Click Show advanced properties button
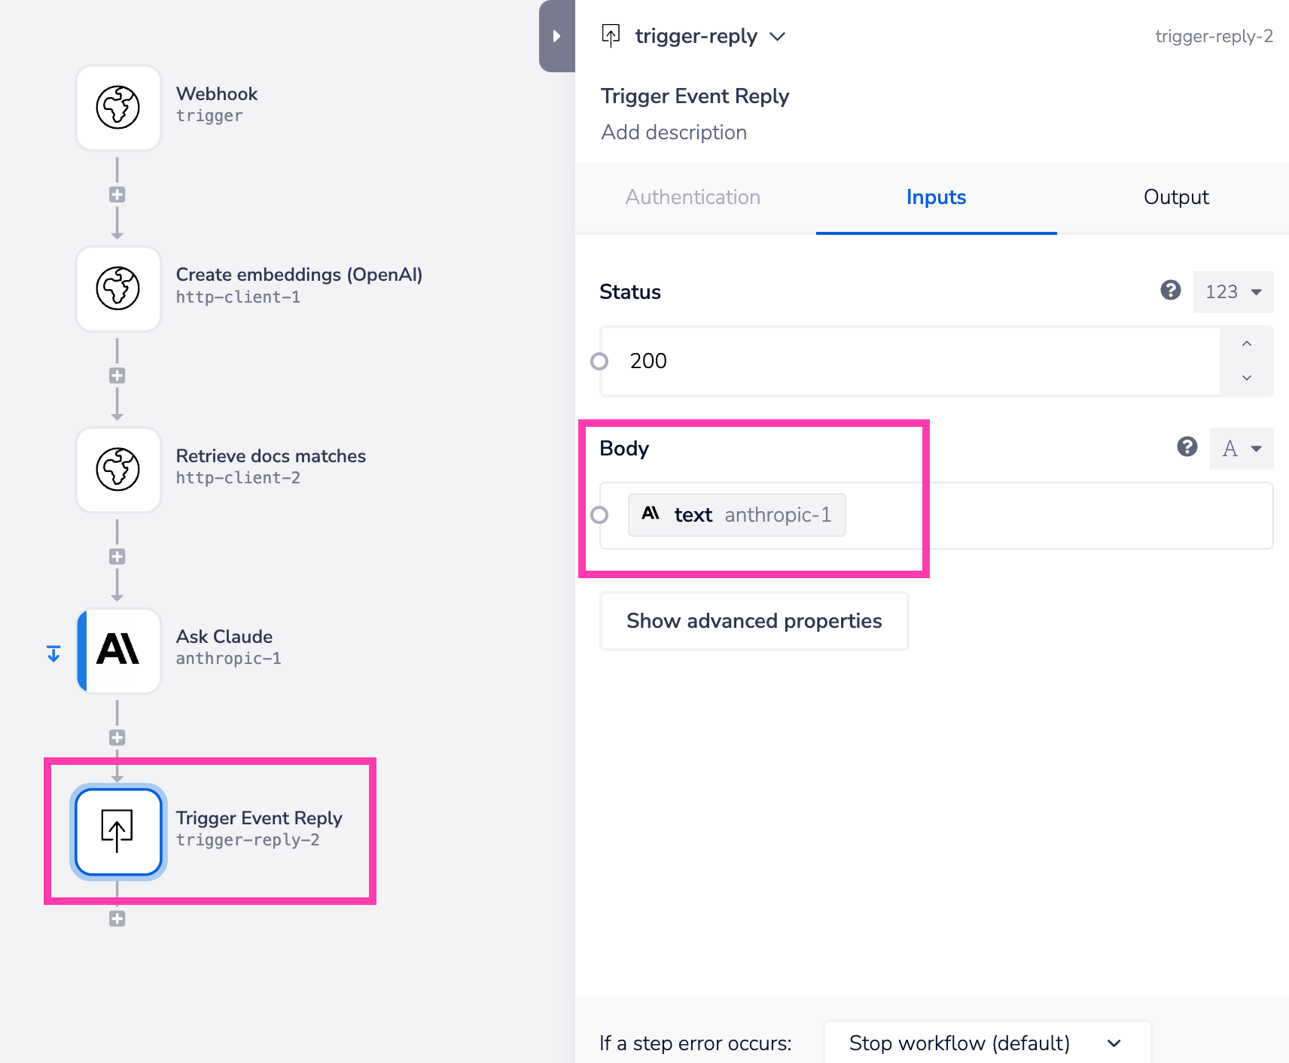This screenshot has height=1063, width=1289. pyautogui.click(x=754, y=621)
